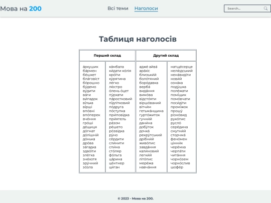Select the word ро́звідка
Image resolution: width=271 pixels, height=203 pixels.
116,131
